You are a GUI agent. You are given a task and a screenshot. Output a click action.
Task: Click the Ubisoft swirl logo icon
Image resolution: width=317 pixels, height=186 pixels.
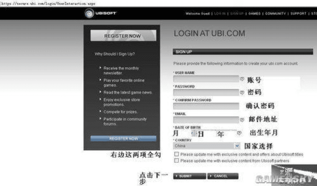tap(89, 13)
